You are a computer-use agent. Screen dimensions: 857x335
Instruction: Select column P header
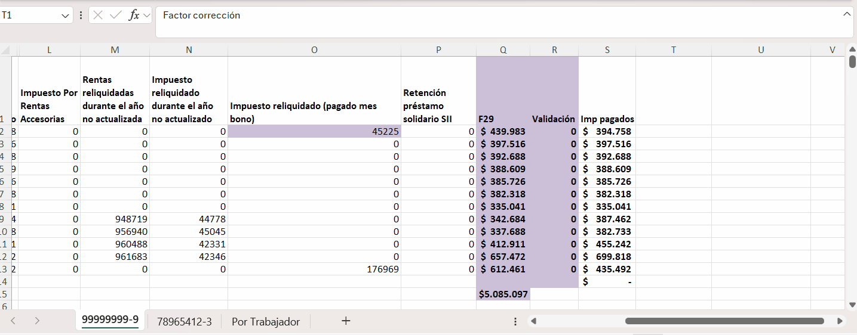438,50
